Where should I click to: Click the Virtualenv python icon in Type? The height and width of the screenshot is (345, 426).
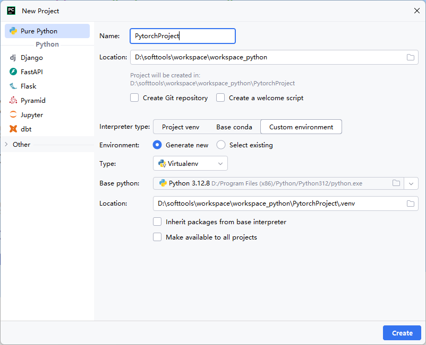162,163
